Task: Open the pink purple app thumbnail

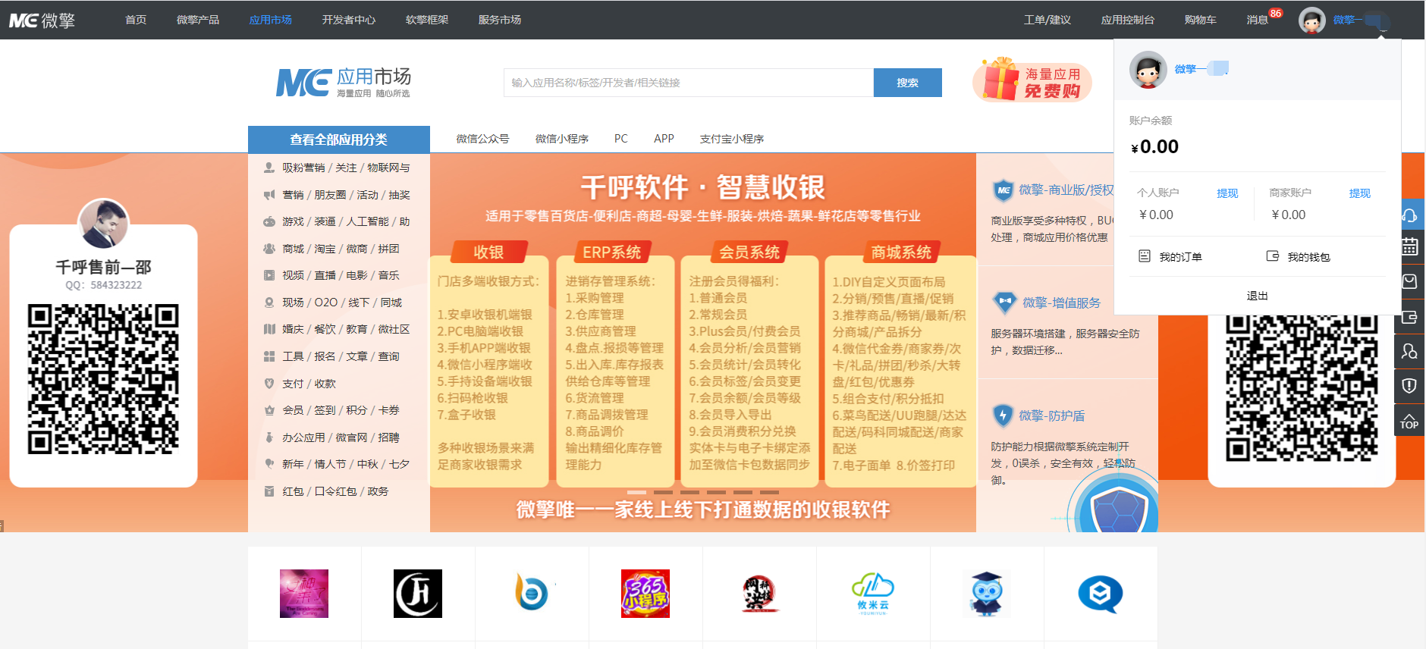Action: [304, 594]
